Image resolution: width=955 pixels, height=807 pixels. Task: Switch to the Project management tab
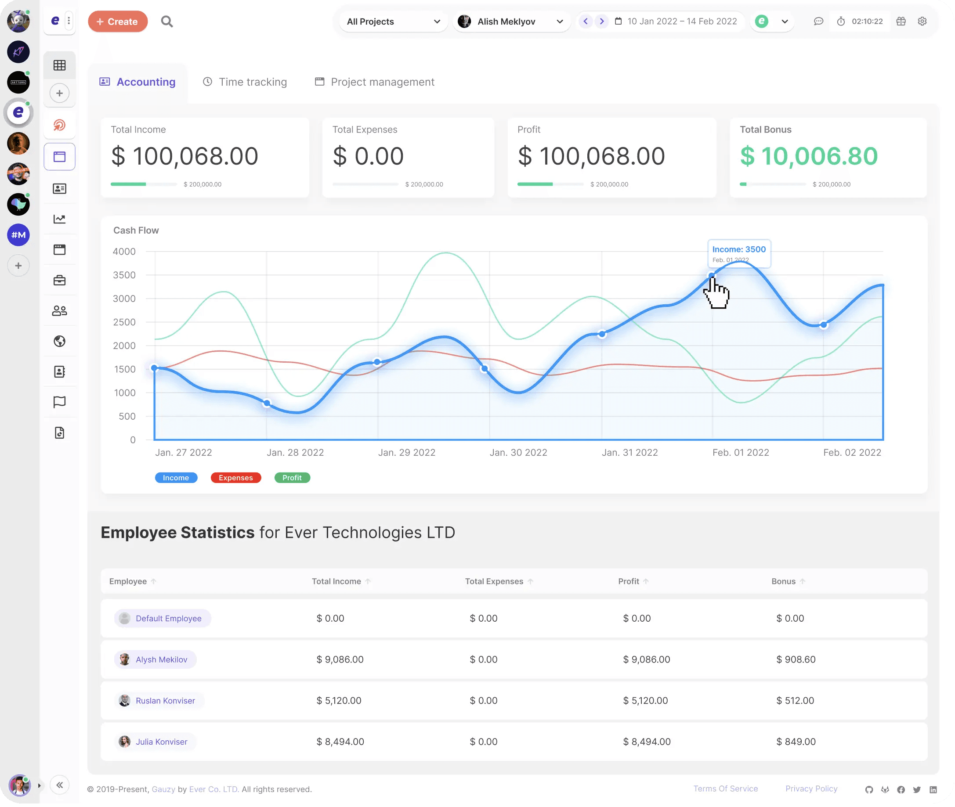click(375, 82)
